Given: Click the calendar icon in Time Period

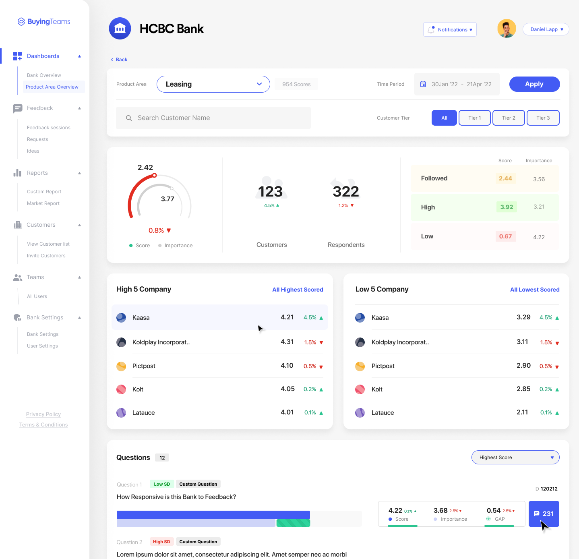Looking at the screenshot, I should (x=423, y=84).
